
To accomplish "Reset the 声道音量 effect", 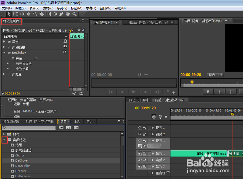I will pos(65,46).
